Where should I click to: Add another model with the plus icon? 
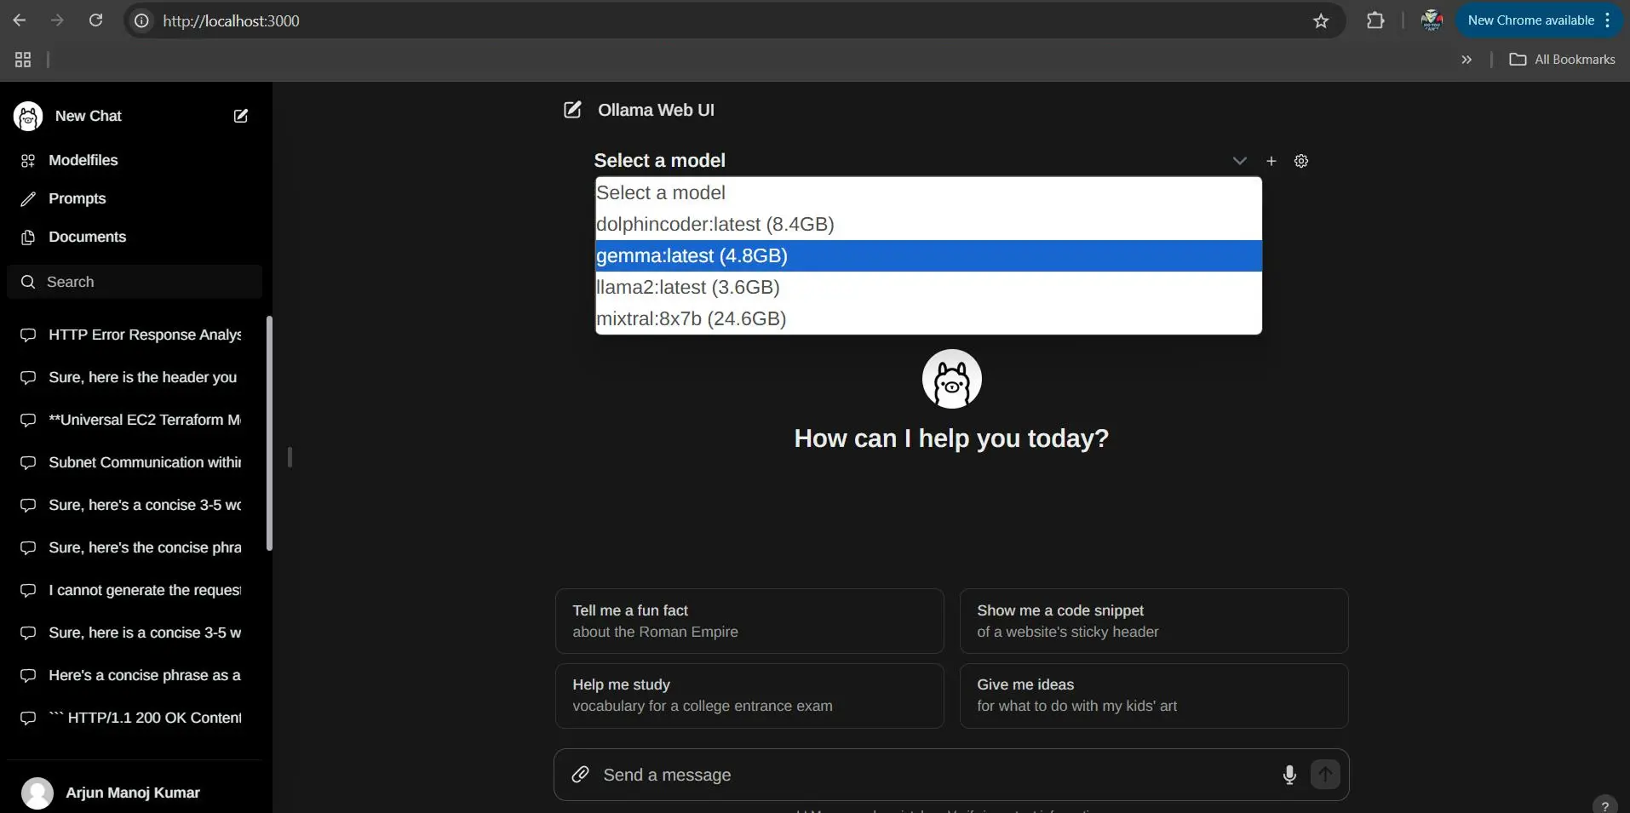(1271, 161)
